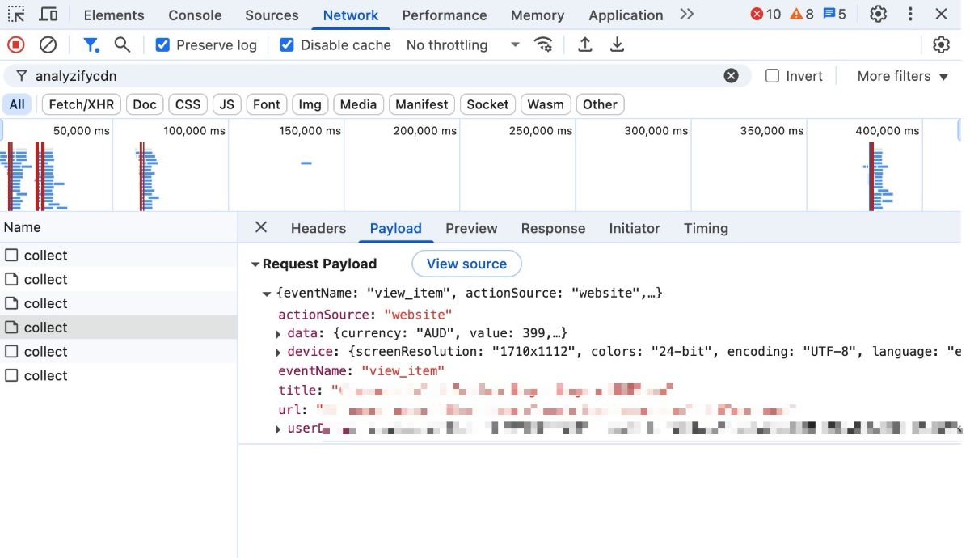Clear the analyzifycdn filter text
Image resolution: width=970 pixels, height=558 pixels.
pyautogui.click(x=731, y=76)
